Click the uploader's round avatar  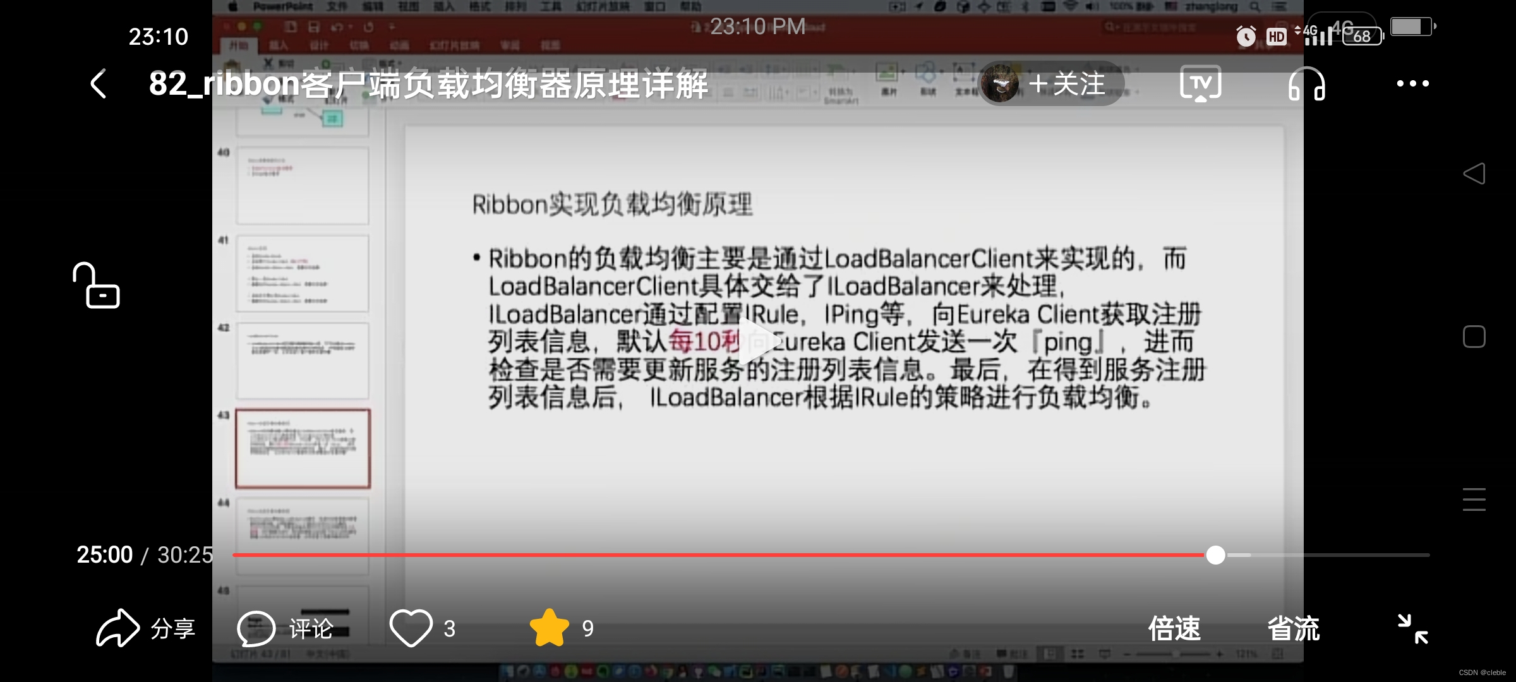[1001, 84]
